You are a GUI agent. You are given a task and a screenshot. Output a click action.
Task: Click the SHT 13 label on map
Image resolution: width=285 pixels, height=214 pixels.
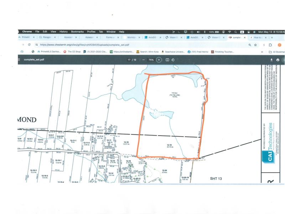coord(216,179)
